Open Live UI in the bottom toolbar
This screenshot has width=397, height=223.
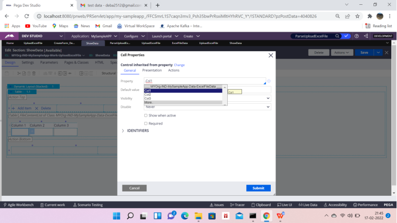coord(285,205)
